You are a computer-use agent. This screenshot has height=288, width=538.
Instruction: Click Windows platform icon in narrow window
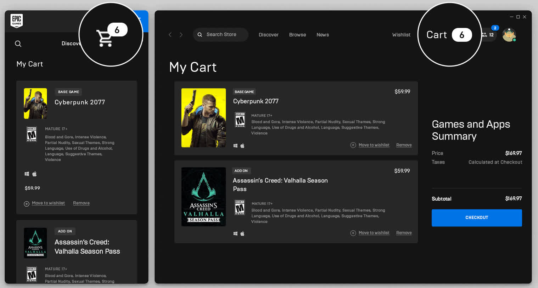[x=27, y=174]
